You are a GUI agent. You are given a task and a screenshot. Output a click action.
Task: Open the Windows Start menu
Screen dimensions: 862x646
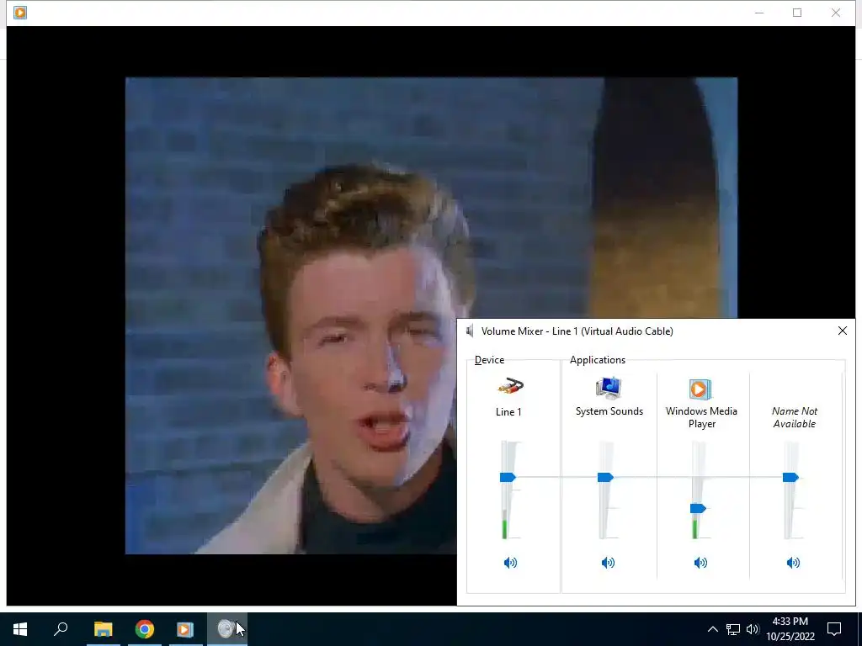[20, 629]
